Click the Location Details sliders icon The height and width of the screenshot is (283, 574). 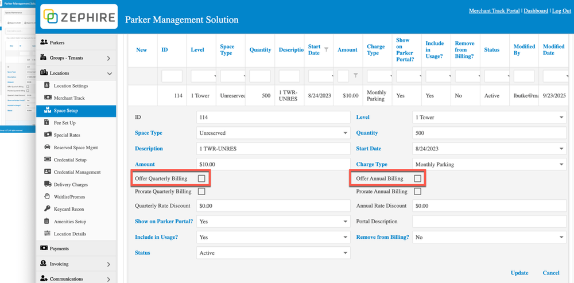click(x=47, y=233)
